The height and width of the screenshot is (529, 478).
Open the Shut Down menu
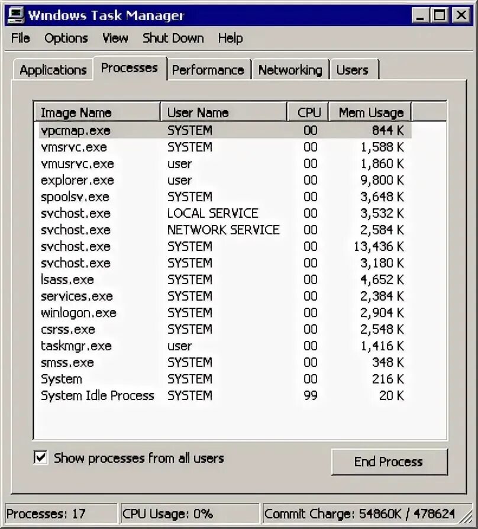[x=173, y=38]
